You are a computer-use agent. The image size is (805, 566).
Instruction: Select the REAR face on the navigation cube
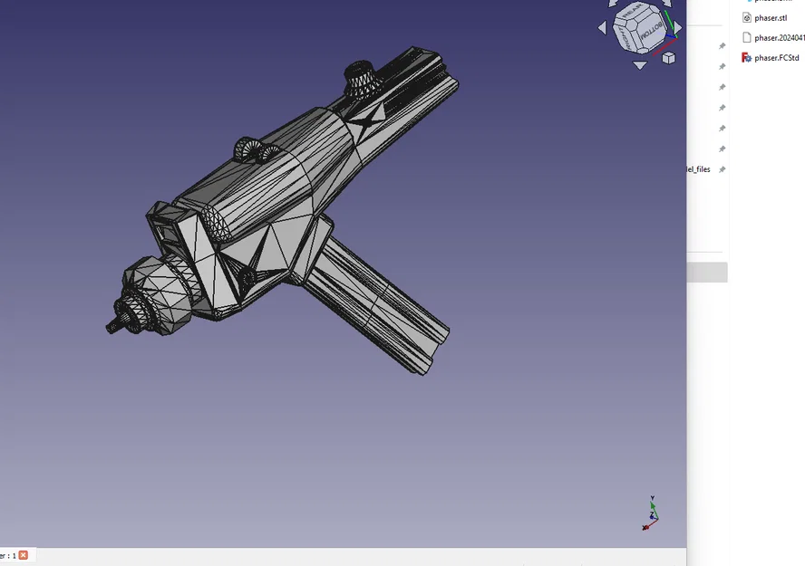[633, 10]
